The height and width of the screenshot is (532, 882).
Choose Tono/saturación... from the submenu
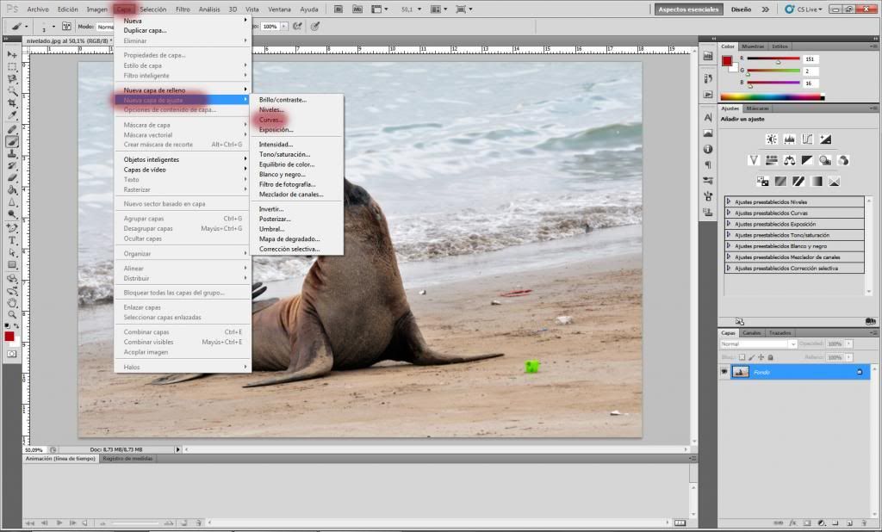[284, 154]
